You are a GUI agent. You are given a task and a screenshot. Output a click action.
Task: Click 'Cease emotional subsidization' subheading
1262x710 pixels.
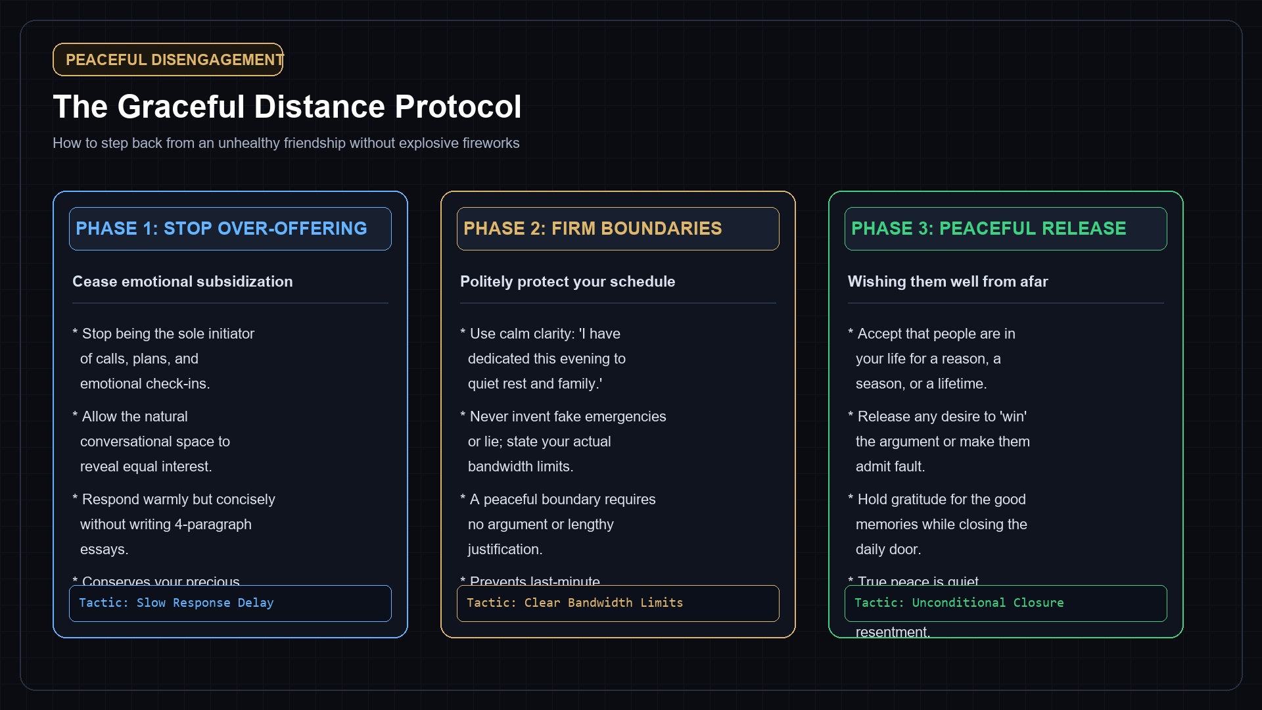[x=183, y=281]
